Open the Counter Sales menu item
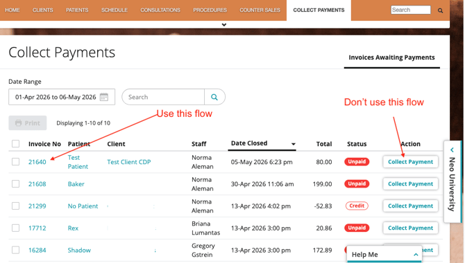This screenshot has width=465, height=263. coord(260,10)
